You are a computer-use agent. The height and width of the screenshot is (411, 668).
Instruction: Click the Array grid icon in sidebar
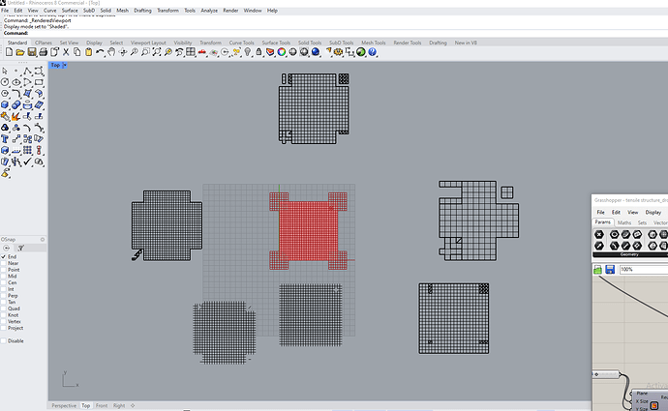pyautogui.click(x=27, y=150)
